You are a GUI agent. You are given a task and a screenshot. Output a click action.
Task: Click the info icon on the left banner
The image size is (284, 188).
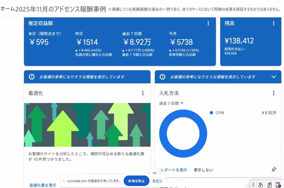click(x=31, y=77)
